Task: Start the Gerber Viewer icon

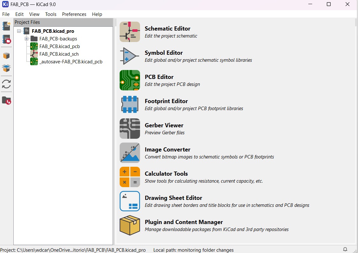Action: pos(130,129)
